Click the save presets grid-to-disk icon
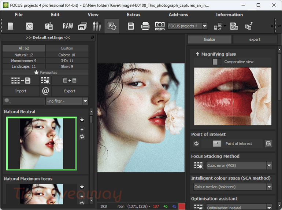This screenshot has height=210, width=282. click(x=21, y=81)
